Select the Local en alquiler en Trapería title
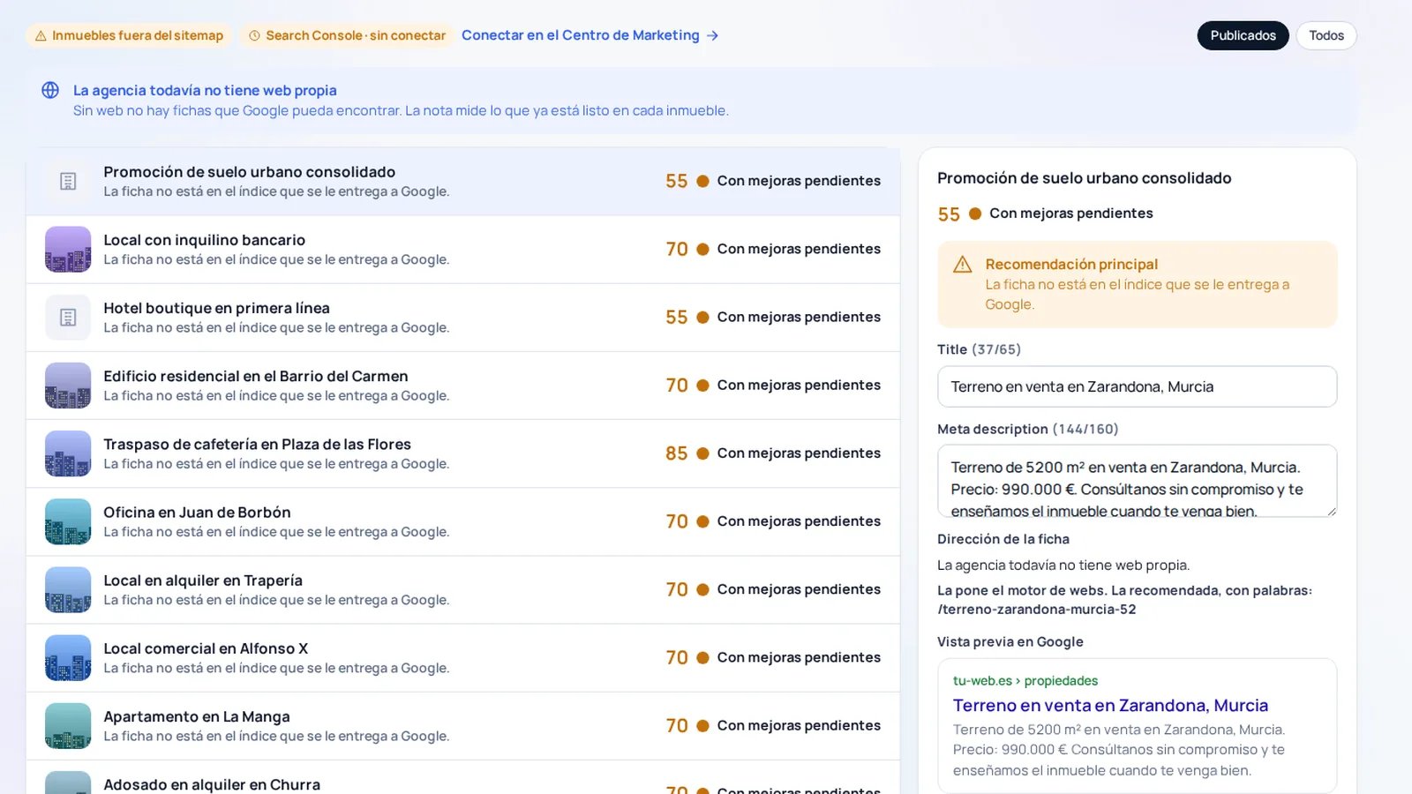The image size is (1412, 794). click(203, 581)
